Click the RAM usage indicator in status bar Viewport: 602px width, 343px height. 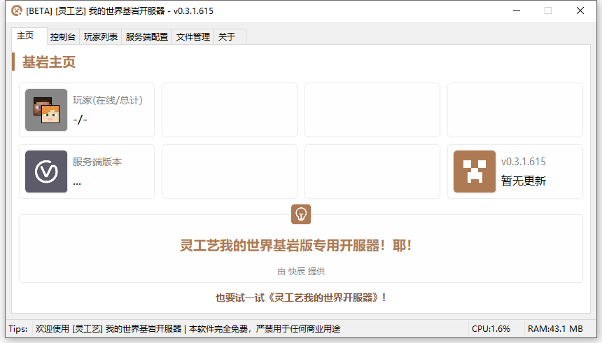pyautogui.click(x=555, y=328)
